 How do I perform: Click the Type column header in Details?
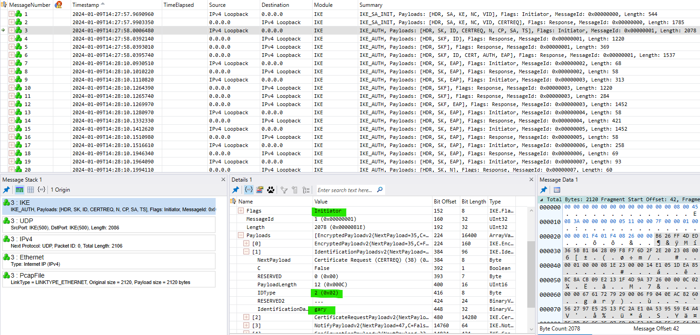[501, 201]
